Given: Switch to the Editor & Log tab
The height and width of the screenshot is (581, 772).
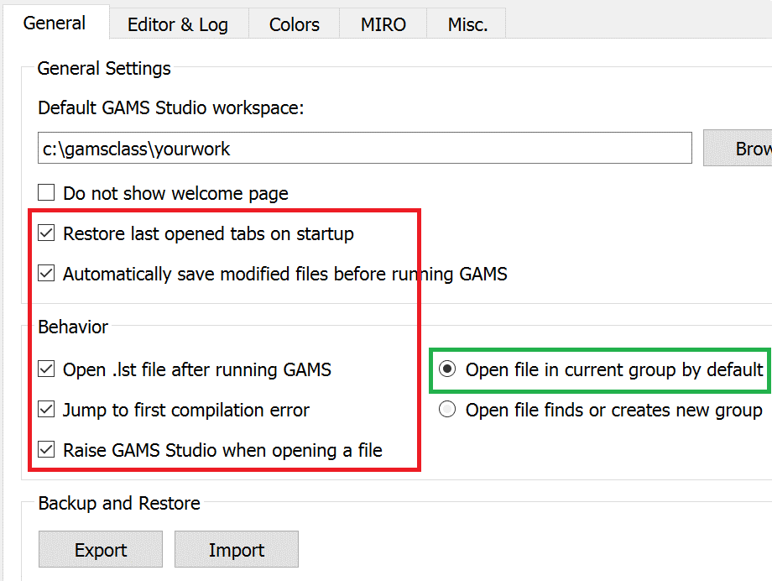Looking at the screenshot, I should click(x=177, y=25).
